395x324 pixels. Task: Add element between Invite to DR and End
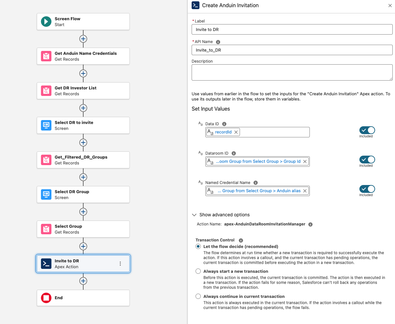click(83, 281)
